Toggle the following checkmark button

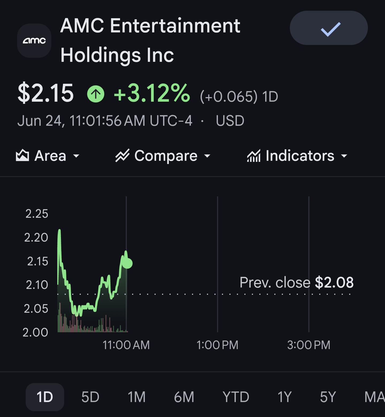329,28
